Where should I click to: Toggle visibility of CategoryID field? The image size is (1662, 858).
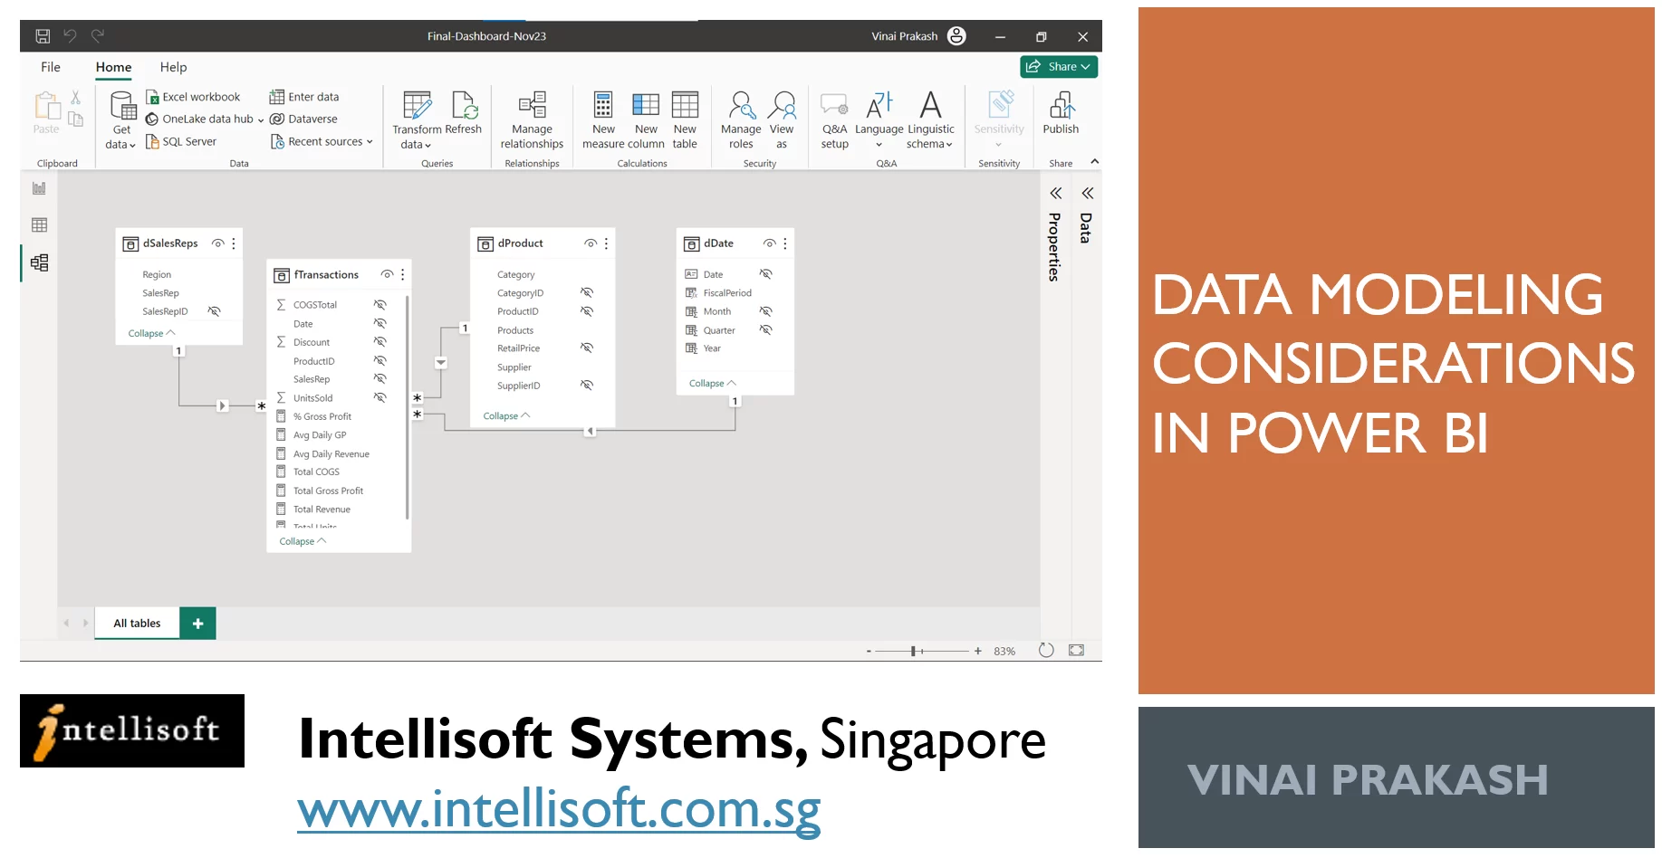coord(587,292)
